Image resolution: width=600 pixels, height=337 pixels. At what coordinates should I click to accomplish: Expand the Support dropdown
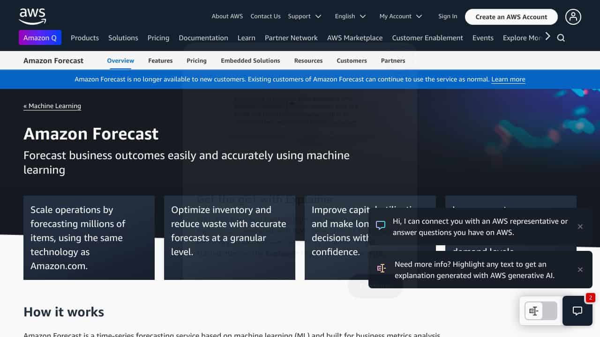click(x=305, y=16)
